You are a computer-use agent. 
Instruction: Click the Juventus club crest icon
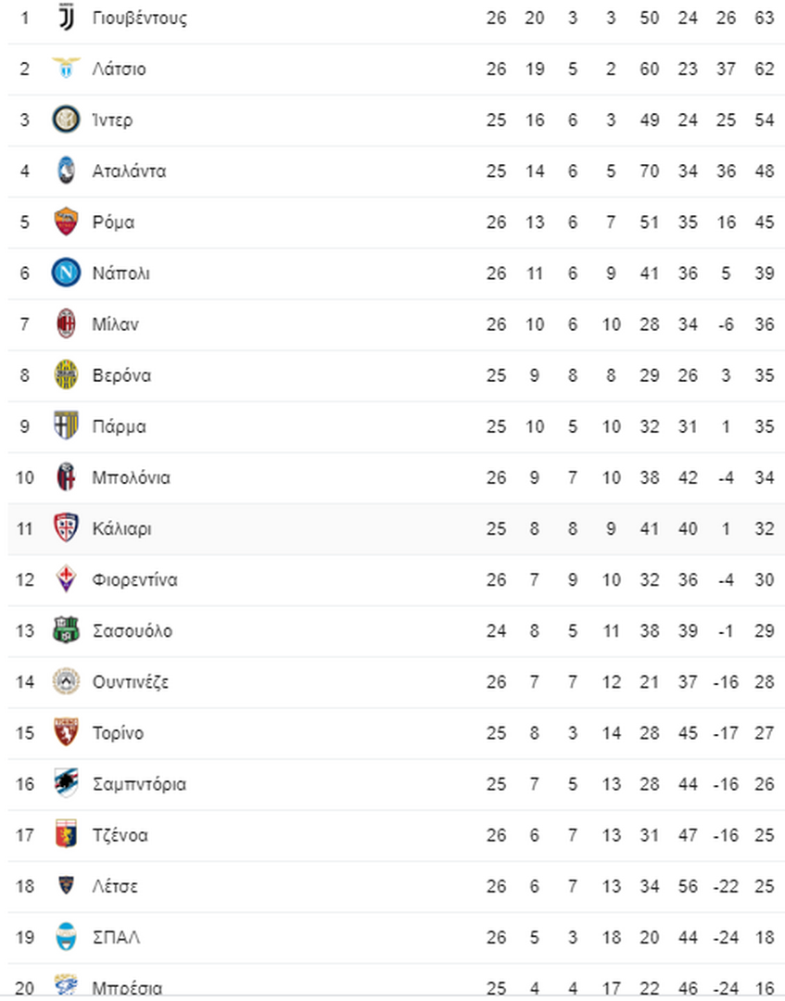coord(66,18)
